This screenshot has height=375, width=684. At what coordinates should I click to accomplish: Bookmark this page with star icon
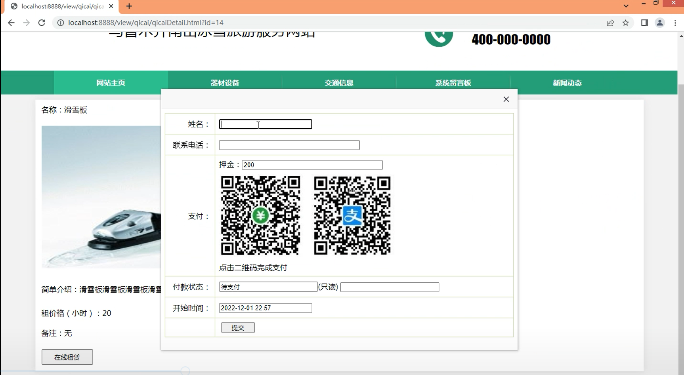pos(626,23)
